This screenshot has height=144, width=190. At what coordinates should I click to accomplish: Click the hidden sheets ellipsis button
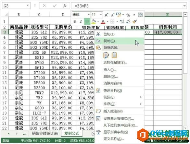click(x=25, y=134)
